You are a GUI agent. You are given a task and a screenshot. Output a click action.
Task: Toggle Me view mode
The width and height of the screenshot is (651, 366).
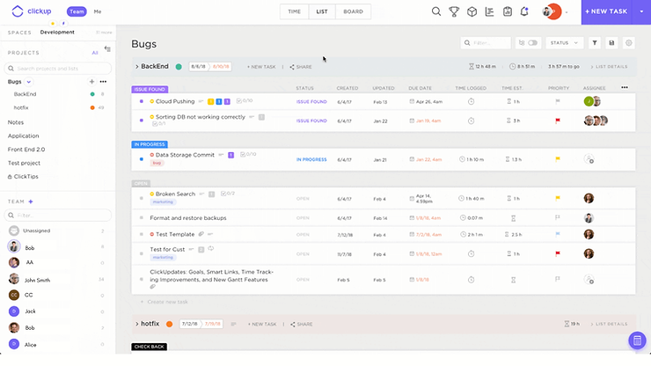98,11
